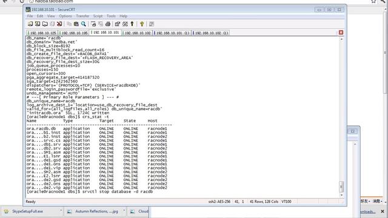Click the greyed-out Print Selection icon
The image size is (388, 218).
[101, 24]
